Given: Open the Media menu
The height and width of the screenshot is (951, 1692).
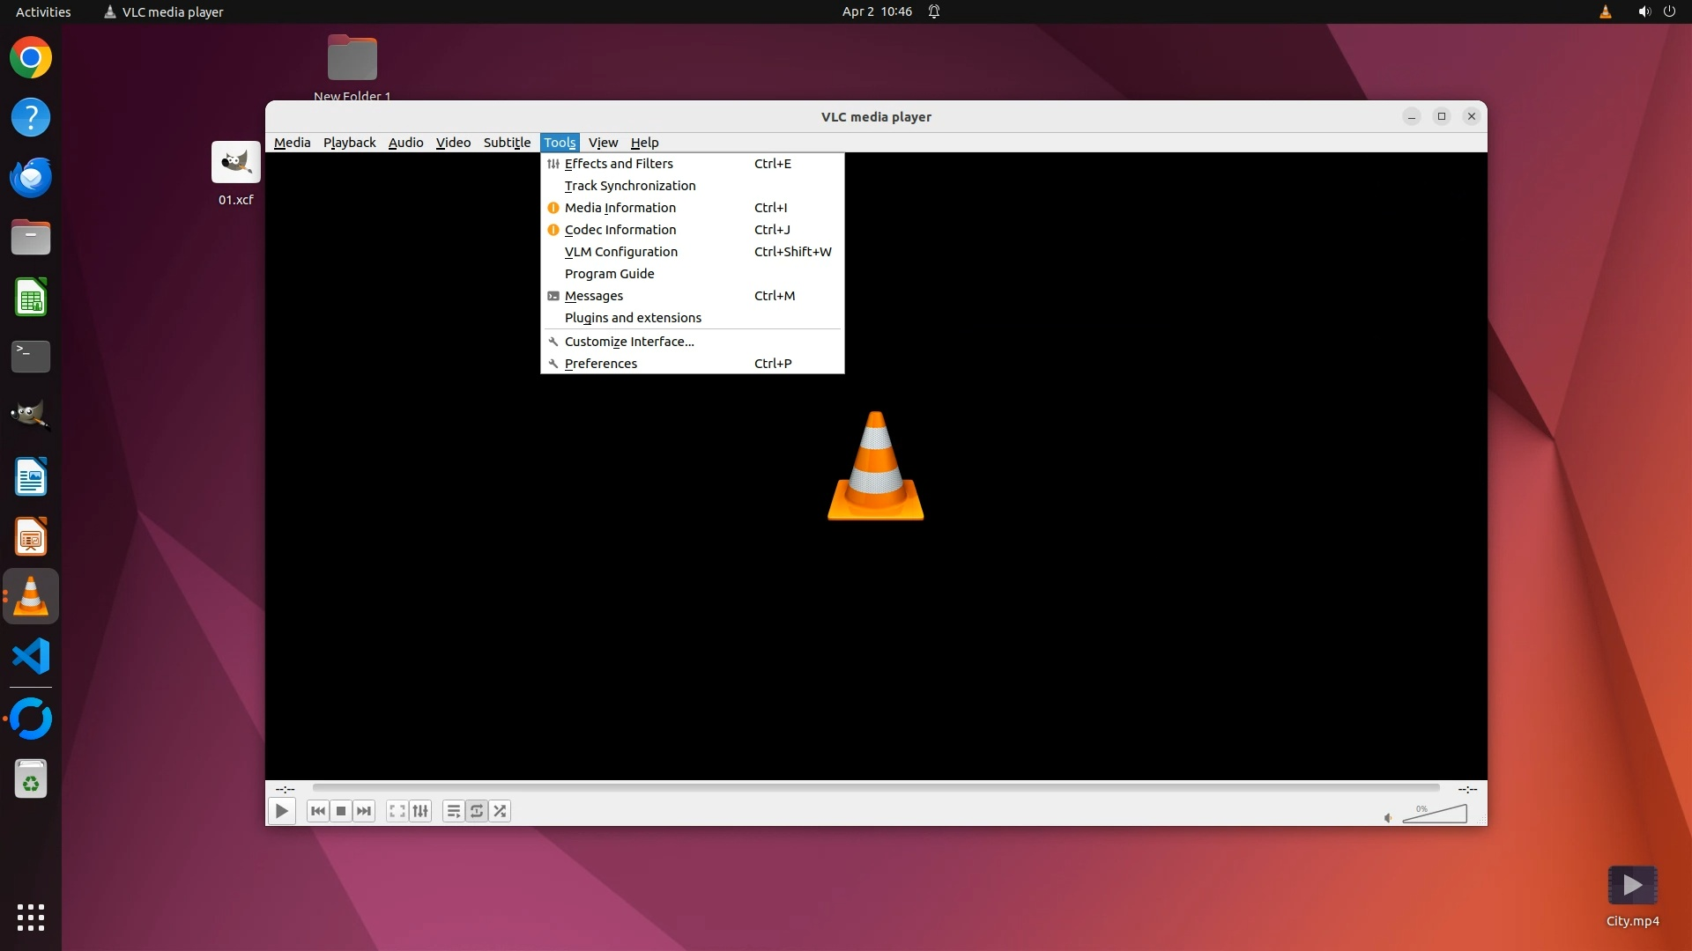Looking at the screenshot, I should click(292, 143).
